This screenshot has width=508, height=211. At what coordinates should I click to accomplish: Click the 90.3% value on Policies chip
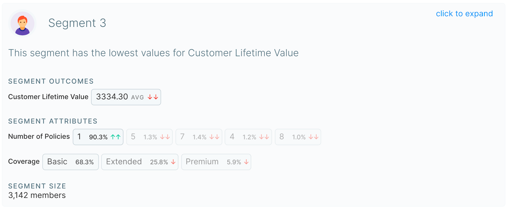tap(99, 137)
